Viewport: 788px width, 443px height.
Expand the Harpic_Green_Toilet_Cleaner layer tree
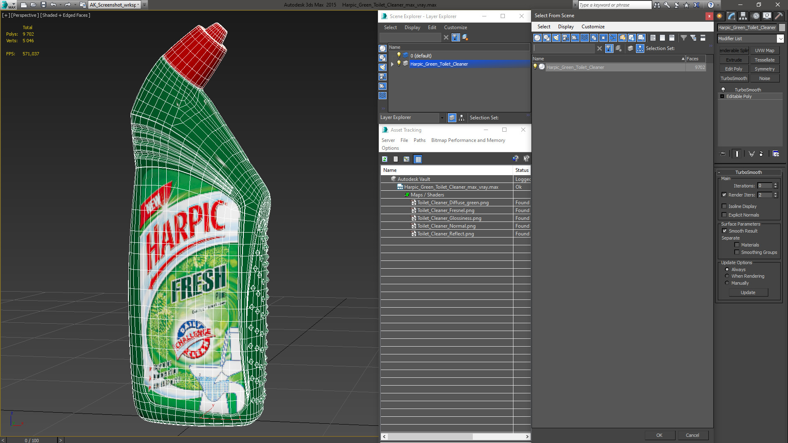coord(392,64)
